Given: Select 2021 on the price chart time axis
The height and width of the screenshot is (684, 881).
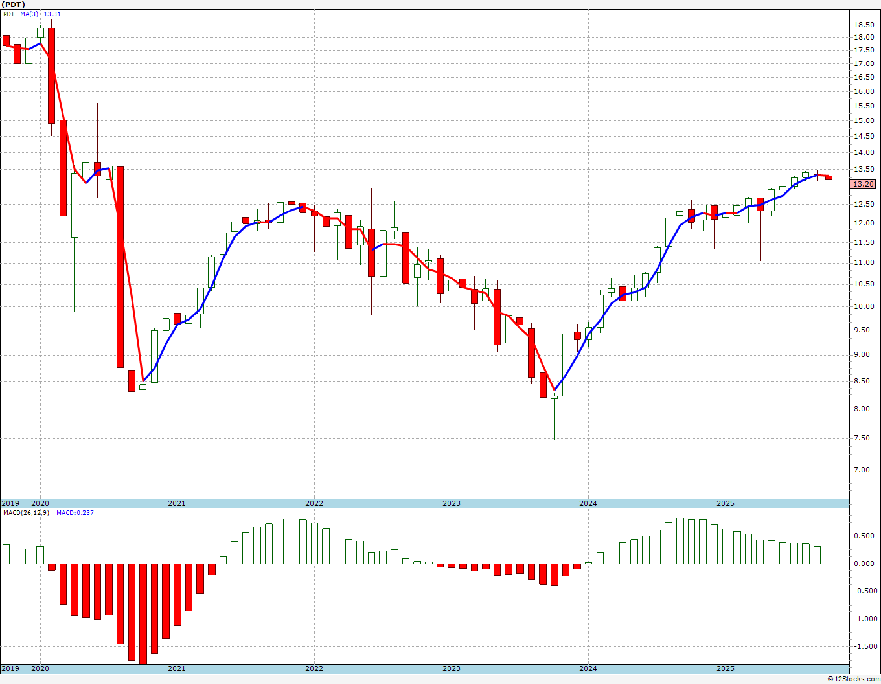Looking at the screenshot, I should click(x=177, y=503).
